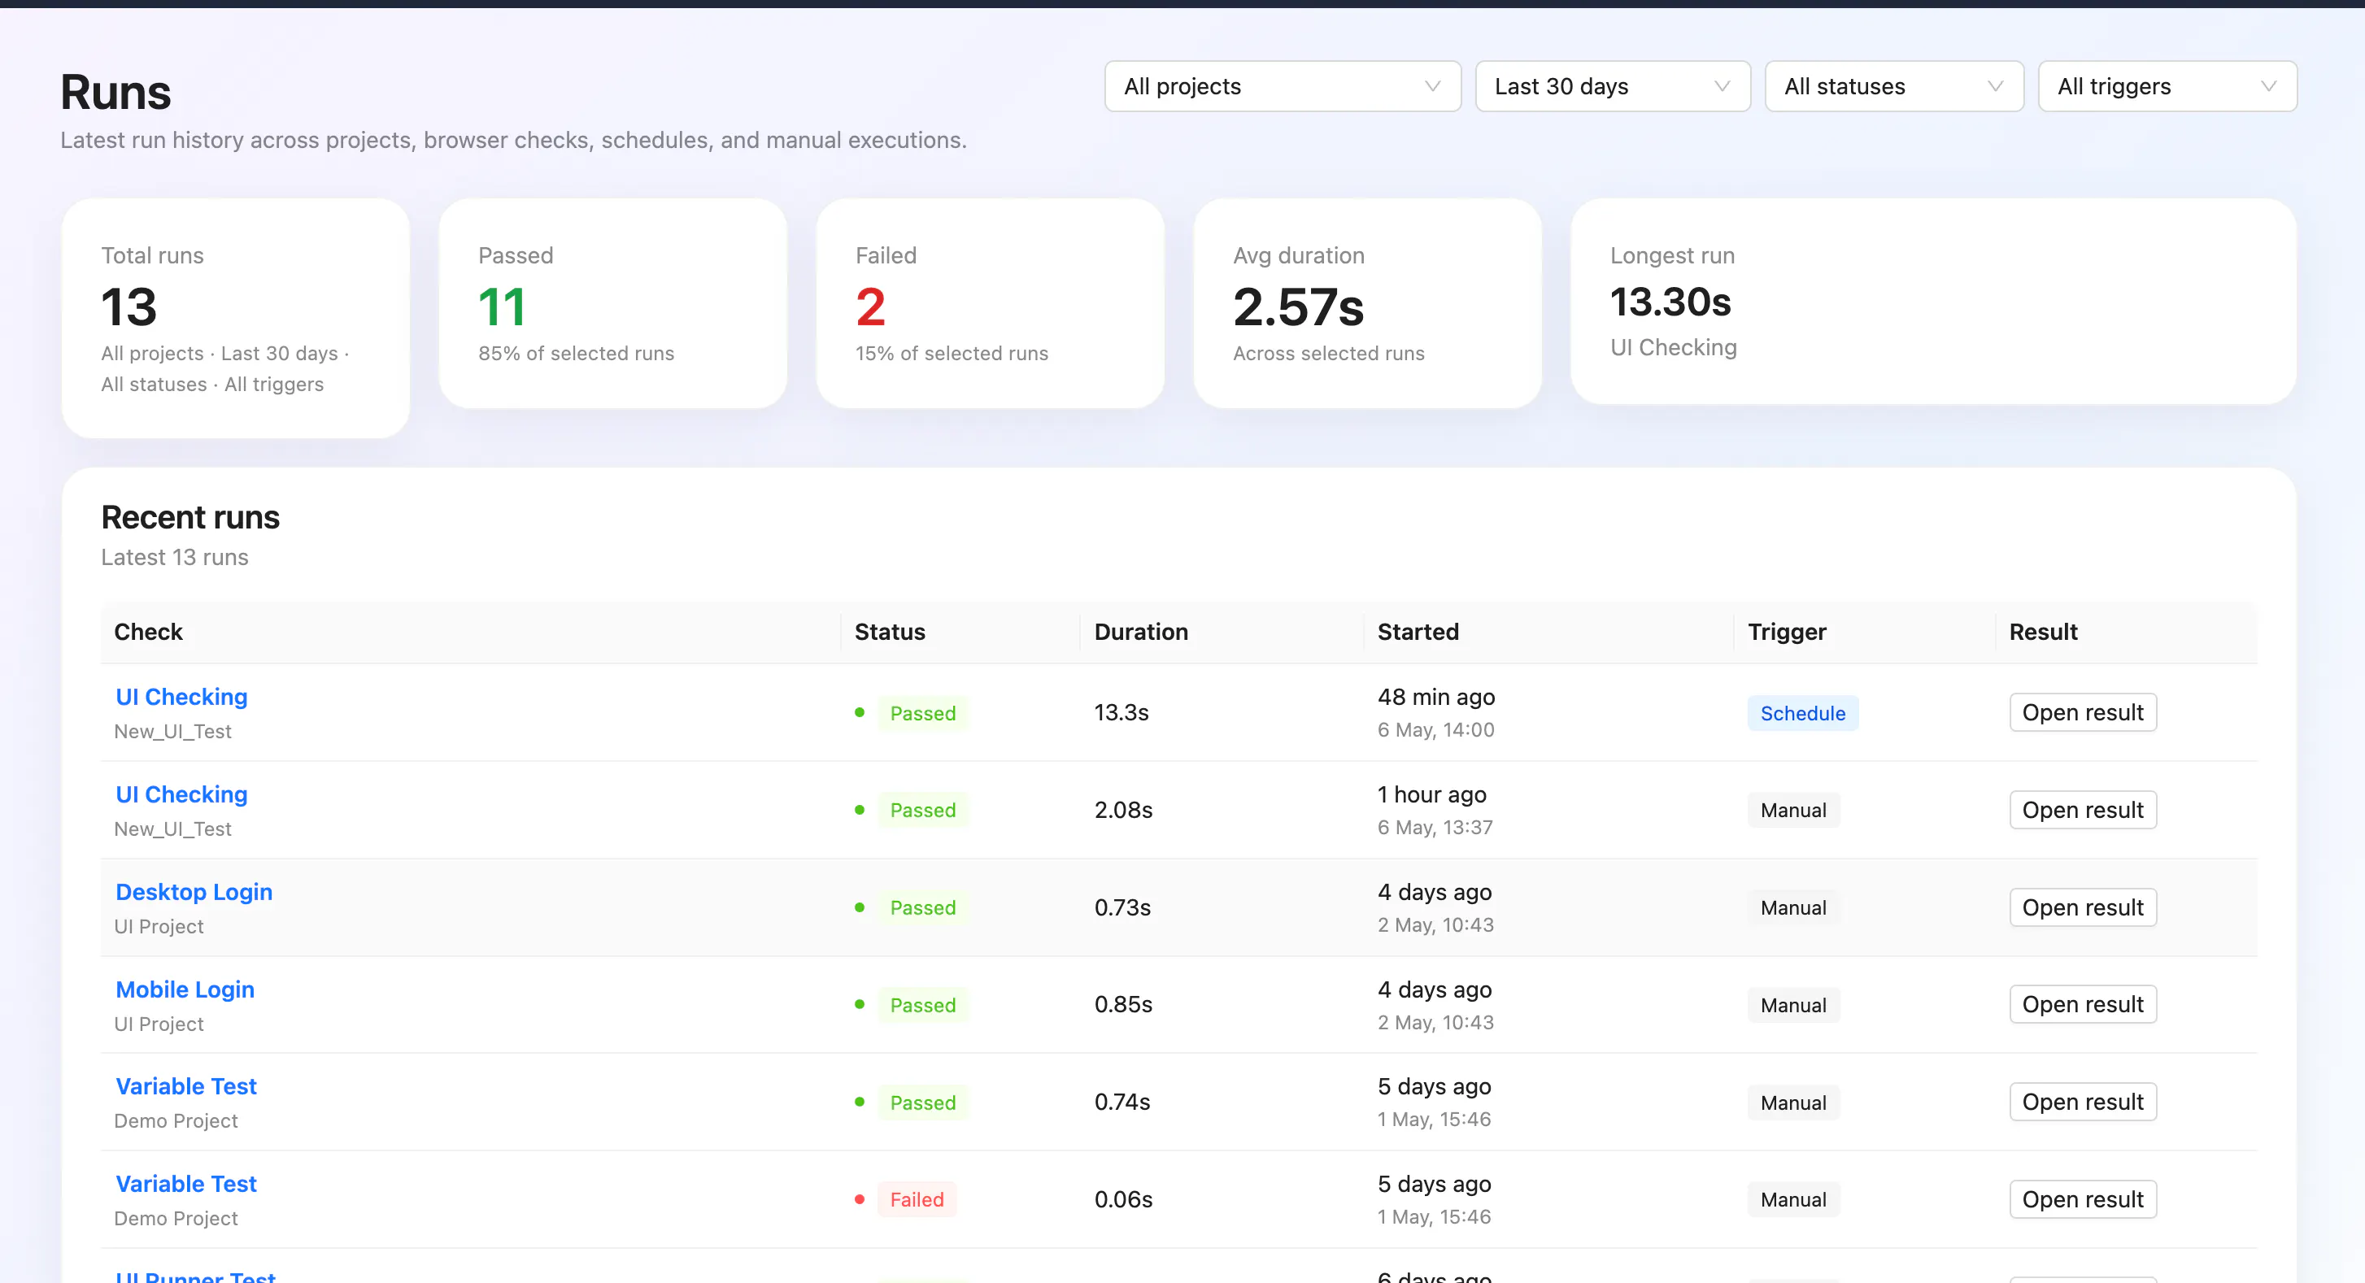Click the 0.85s duration cell
This screenshot has height=1283, width=2365.
tap(1123, 1004)
